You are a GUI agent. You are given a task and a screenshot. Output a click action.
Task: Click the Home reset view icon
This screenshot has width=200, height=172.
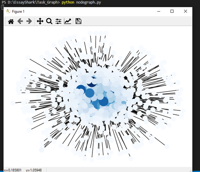(11, 21)
